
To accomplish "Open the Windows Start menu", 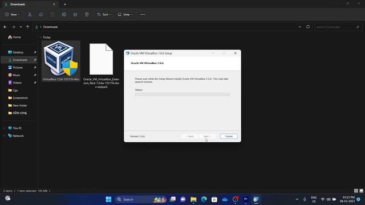I will (x=108, y=199).
